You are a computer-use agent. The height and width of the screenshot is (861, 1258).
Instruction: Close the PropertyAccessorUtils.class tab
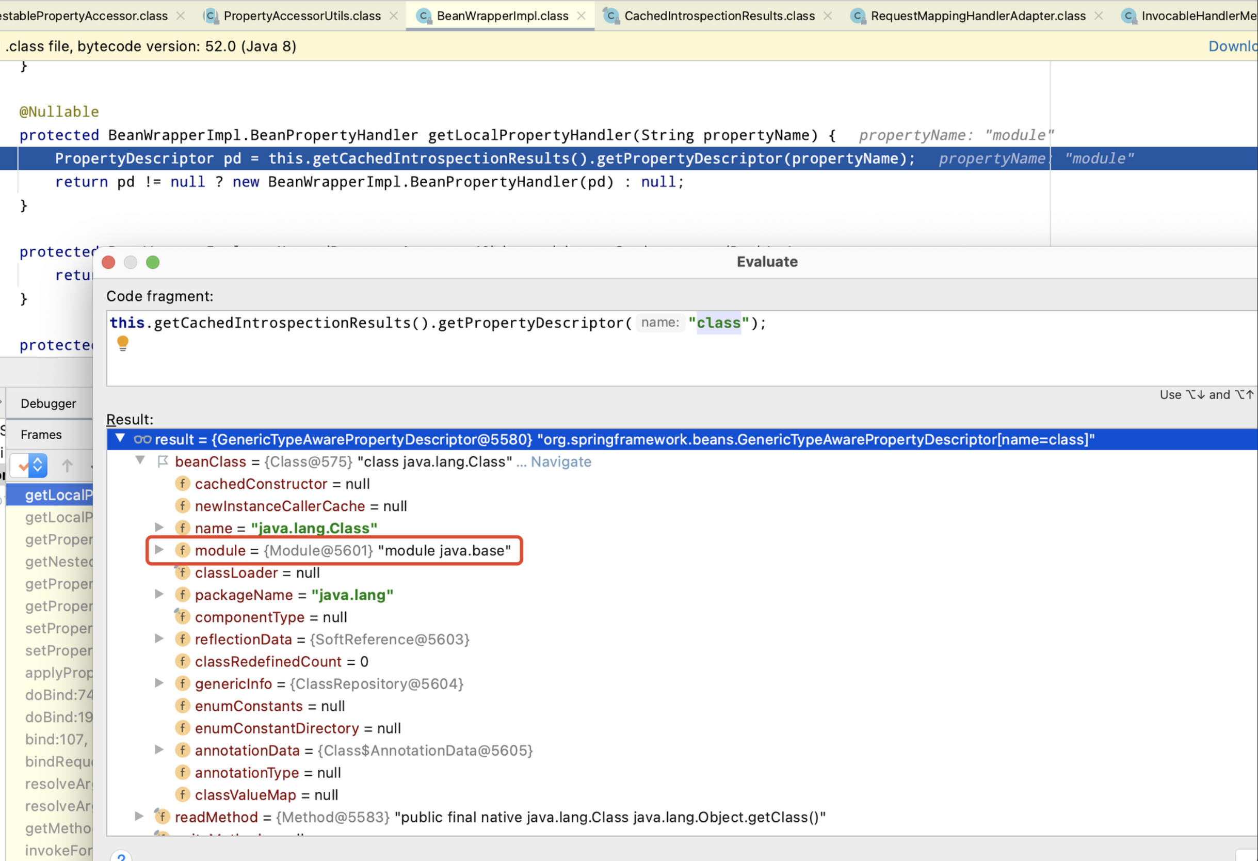[x=394, y=16]
